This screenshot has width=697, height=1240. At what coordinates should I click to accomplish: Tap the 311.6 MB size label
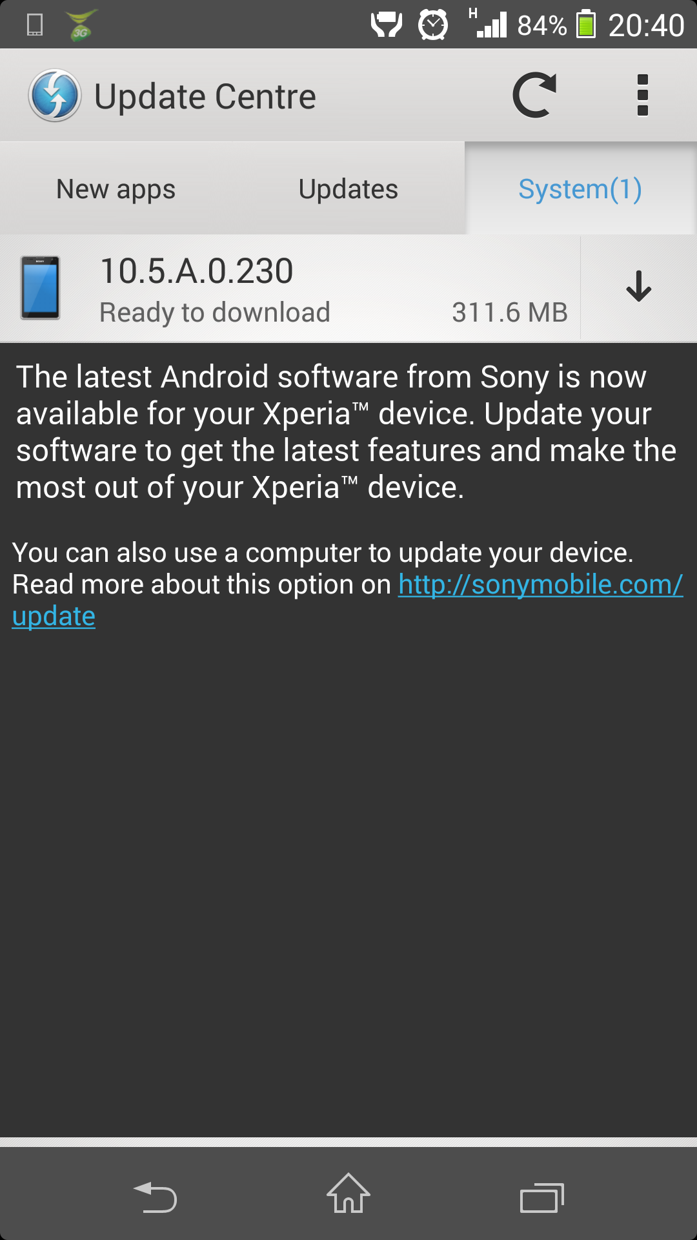click(510, 313)
